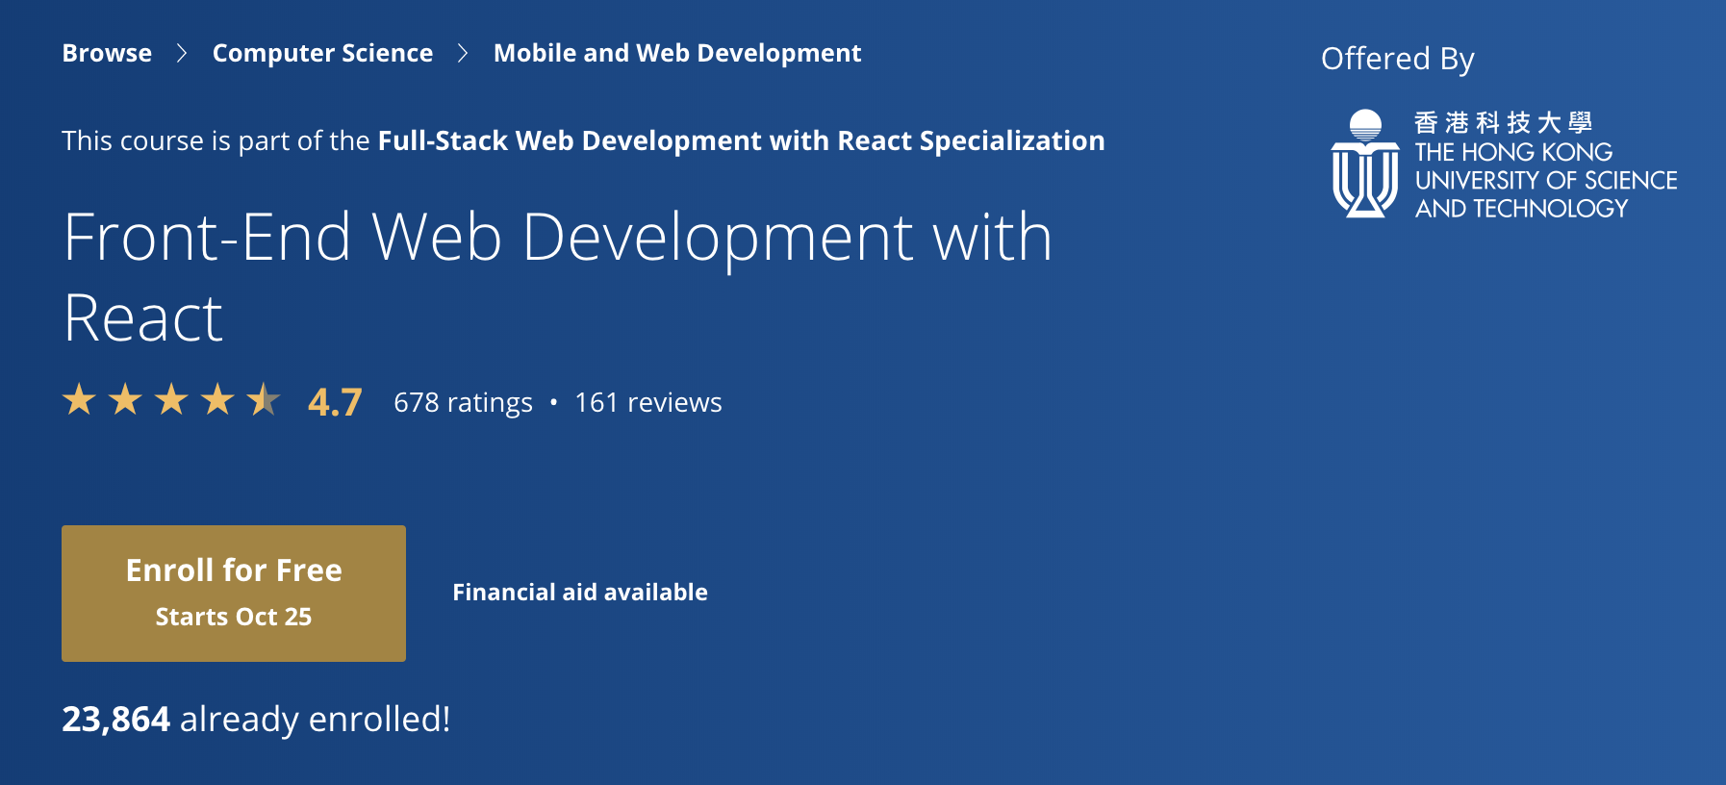View the 678 ratings
1726x785 pixels.
click(463, 402)
